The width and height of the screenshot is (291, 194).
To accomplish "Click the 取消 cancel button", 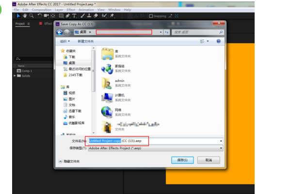I will coord(209,160).
